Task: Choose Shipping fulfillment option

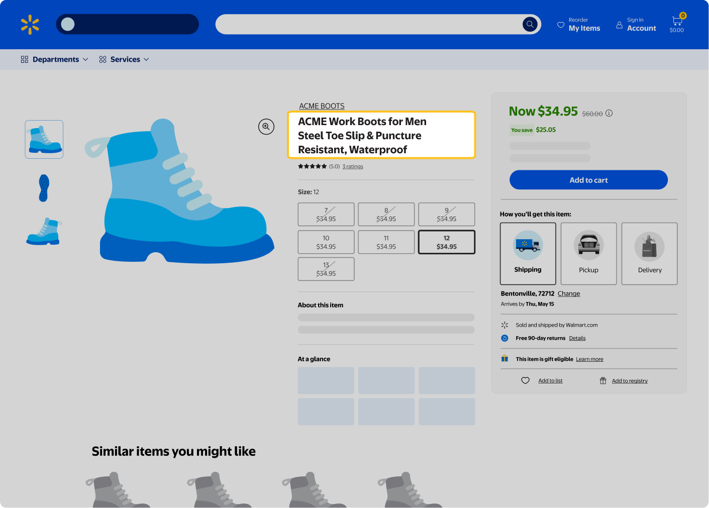Action: [528, 254]
